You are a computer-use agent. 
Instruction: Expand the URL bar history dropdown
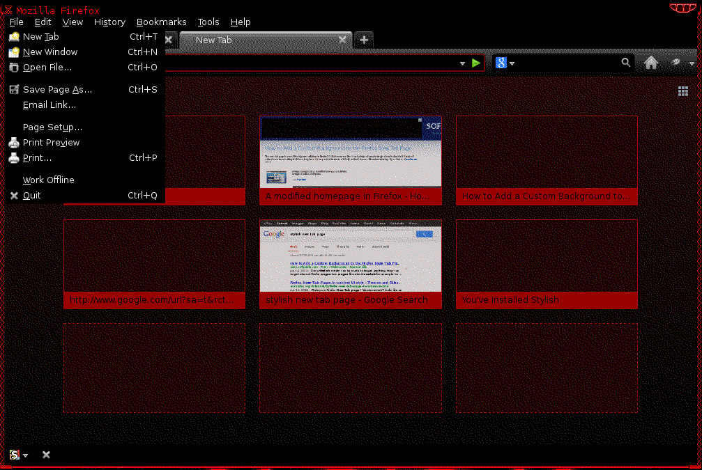tap(462, 63)
